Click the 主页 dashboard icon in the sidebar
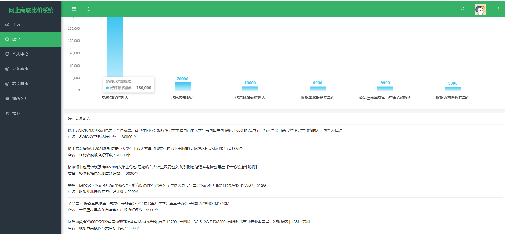 [x=7, y=24]
